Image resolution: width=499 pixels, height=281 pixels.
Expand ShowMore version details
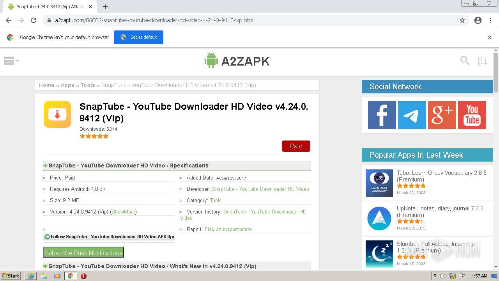click(x=123, y=212)
